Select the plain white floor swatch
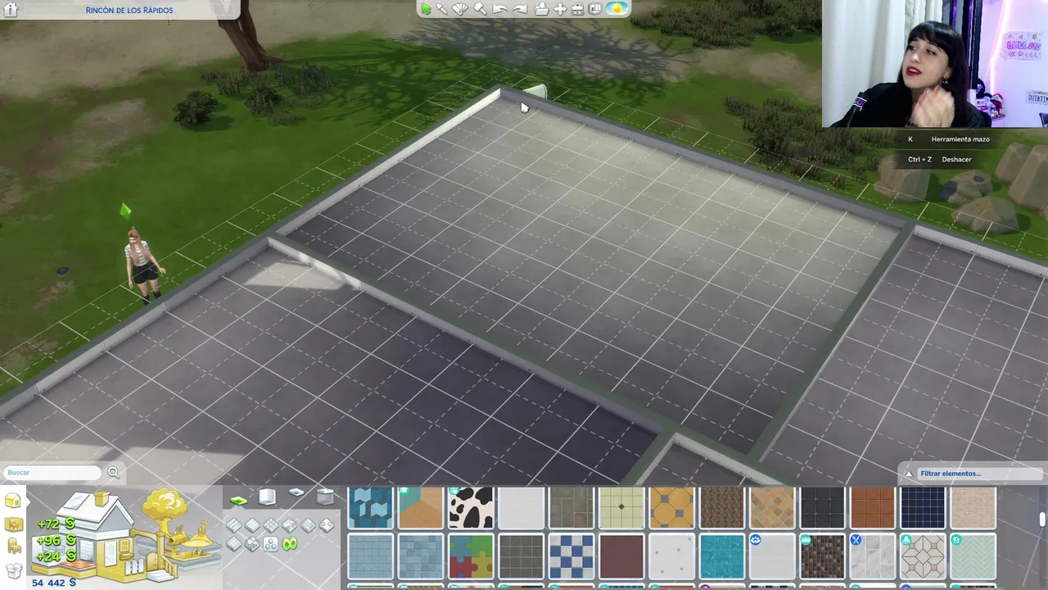 click(x=521, y=507)
